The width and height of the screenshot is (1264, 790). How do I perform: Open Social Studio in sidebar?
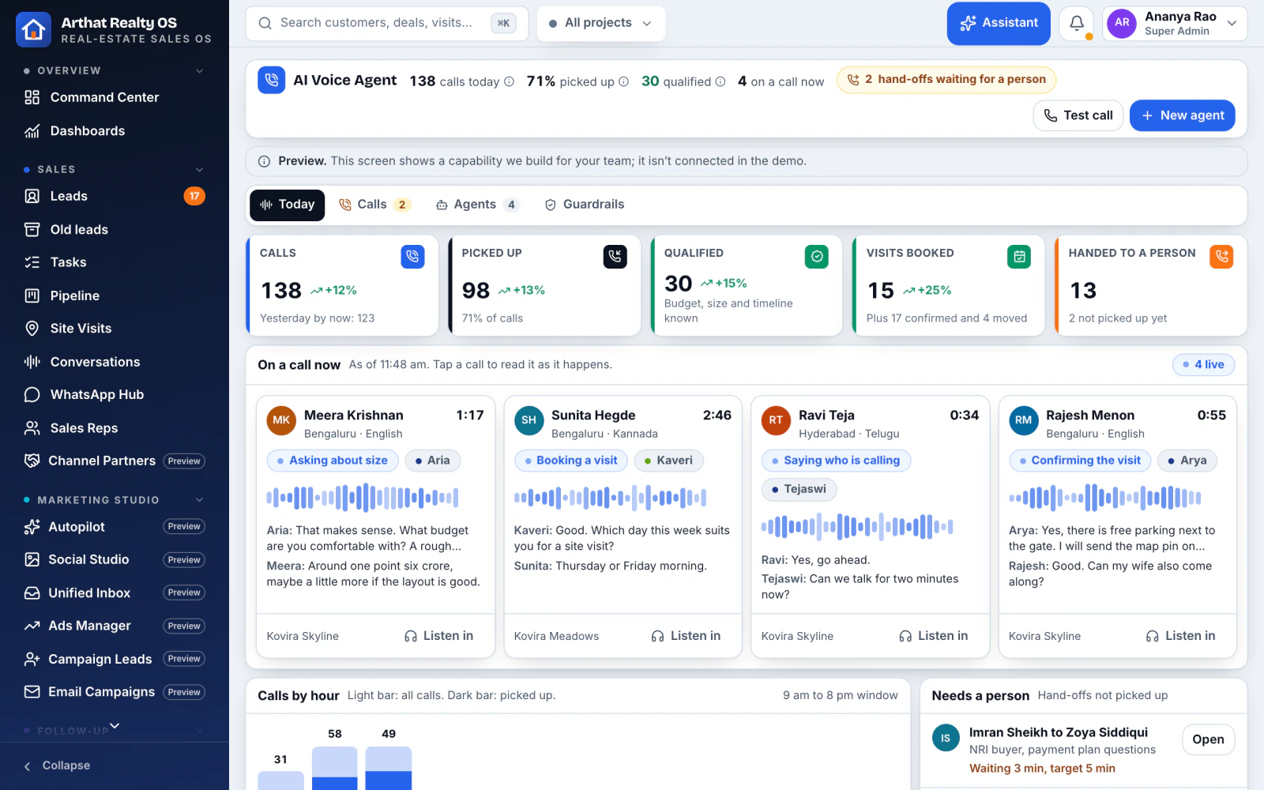point(115,559)
